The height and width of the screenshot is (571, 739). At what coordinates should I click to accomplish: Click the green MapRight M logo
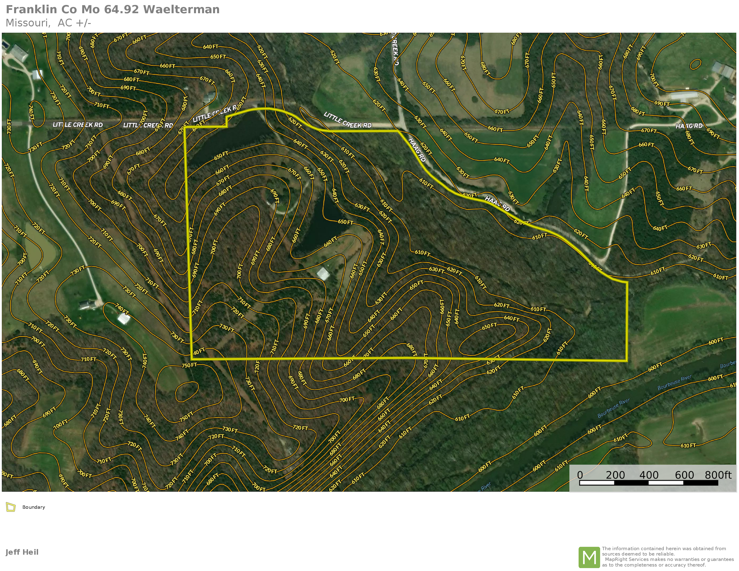[x=589, y=557]
